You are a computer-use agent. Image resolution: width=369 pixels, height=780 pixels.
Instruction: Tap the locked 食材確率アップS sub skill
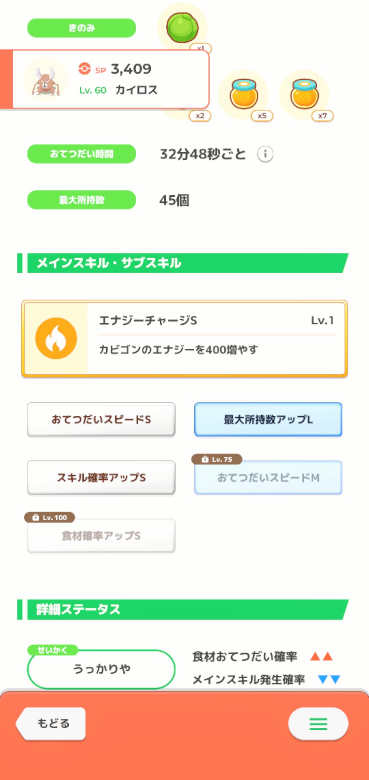coord(101,536)
